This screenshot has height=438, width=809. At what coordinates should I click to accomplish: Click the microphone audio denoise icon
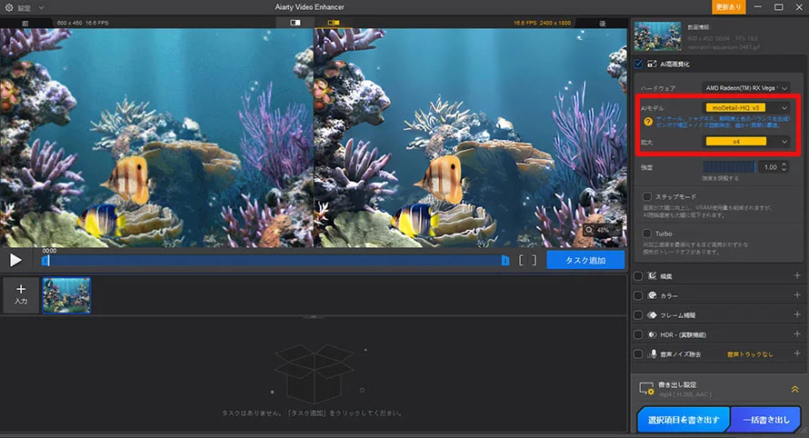pos(652,353)
